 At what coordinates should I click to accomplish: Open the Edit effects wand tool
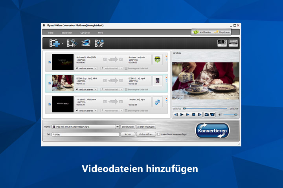pyautogui.click(x=99, y=43)
